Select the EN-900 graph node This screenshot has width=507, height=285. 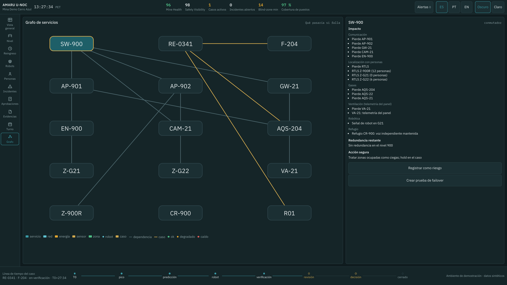[72, 128]
